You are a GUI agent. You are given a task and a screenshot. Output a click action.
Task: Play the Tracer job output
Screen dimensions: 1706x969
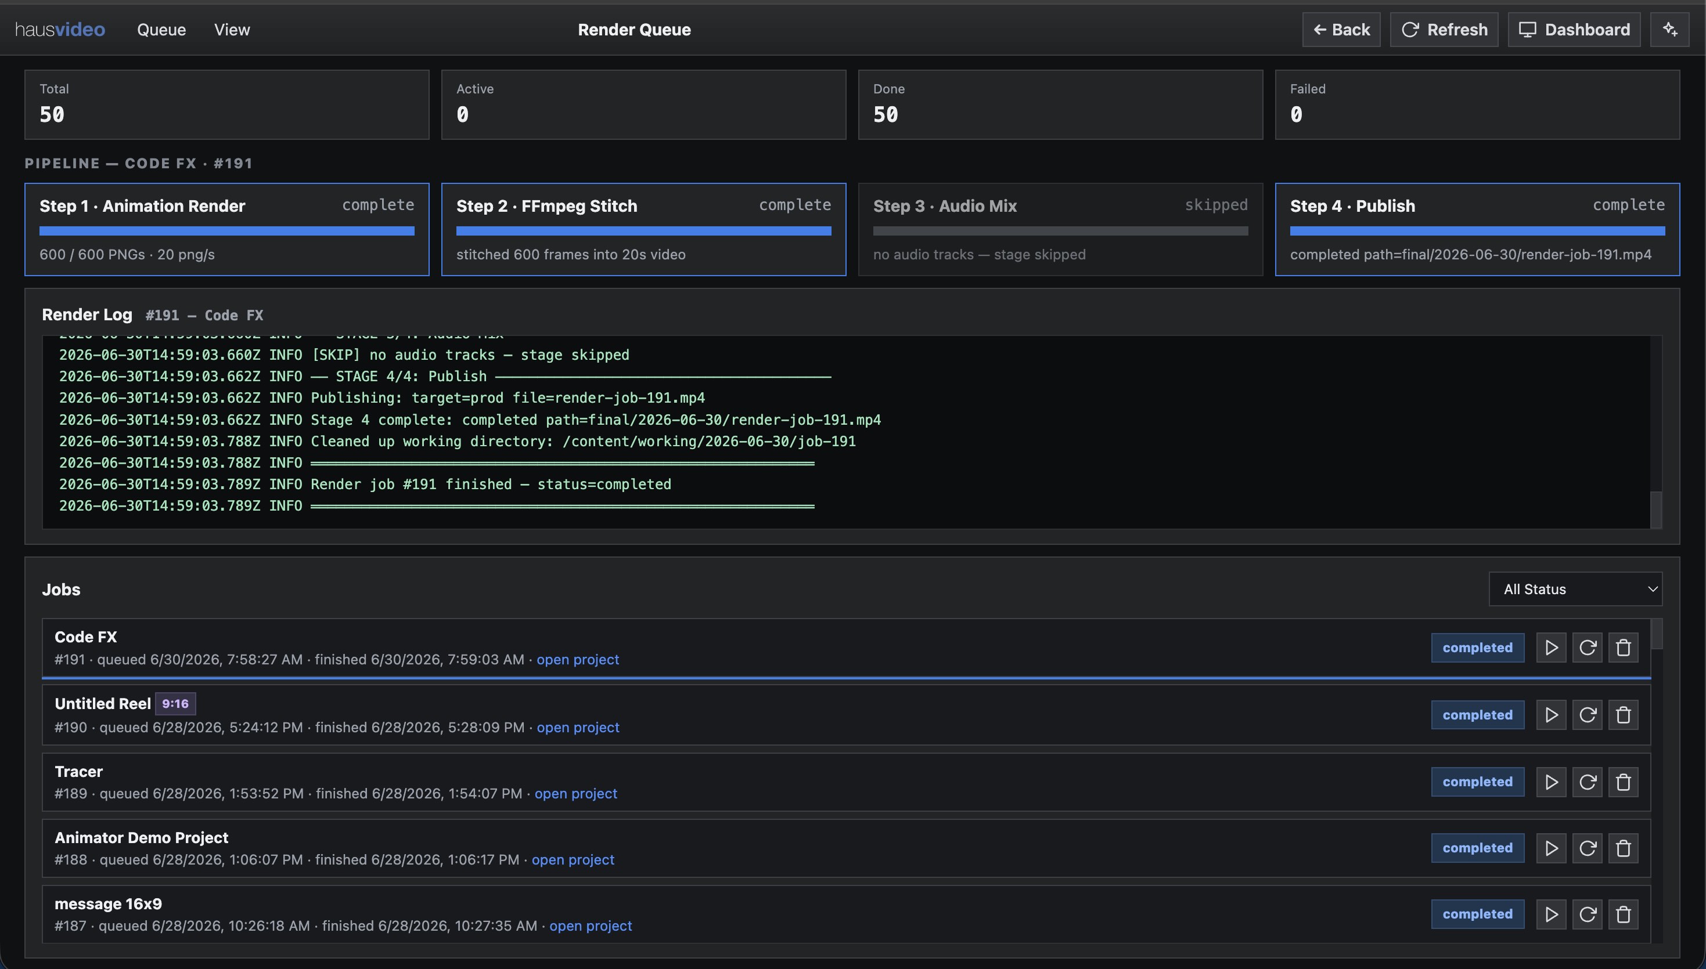tap(1551, 782)
